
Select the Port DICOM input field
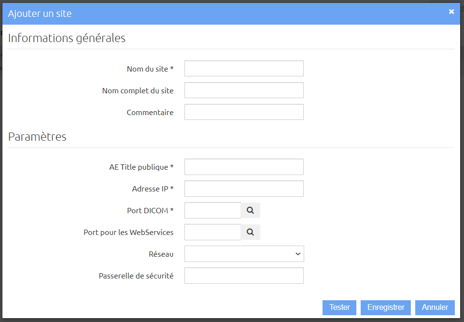[212, 210]
